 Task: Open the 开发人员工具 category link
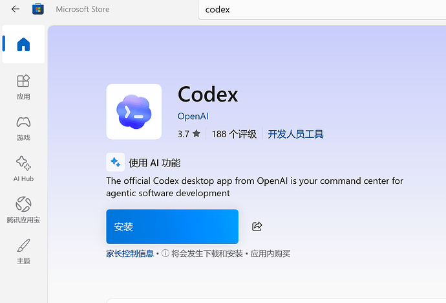pyautogui.click(x=295, y=134)
